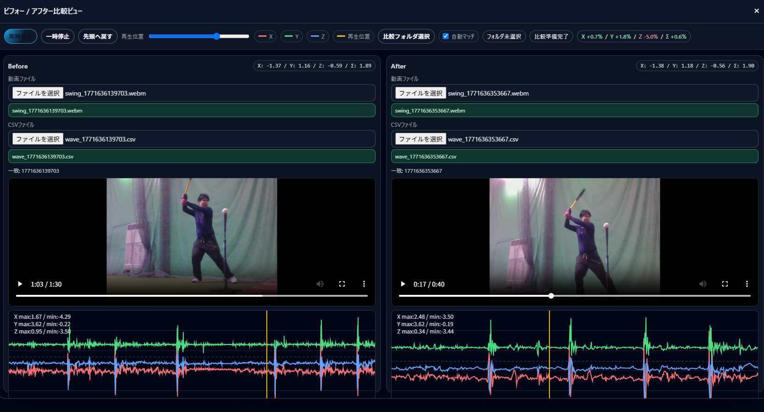Mute the Before video volume
Viewport: 764px width, 412px height.
pyautogui.click(x=320, y=284)
